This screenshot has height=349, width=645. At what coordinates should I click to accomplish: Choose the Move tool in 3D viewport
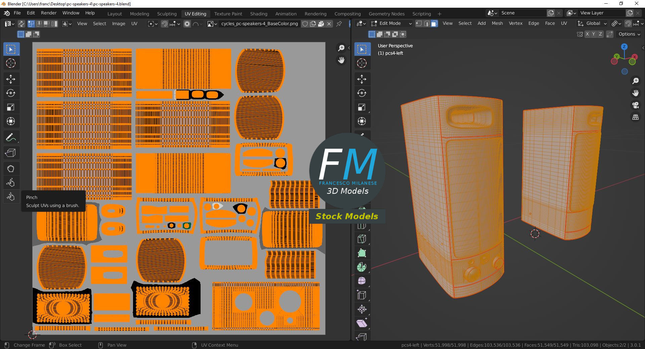point(362,79)
